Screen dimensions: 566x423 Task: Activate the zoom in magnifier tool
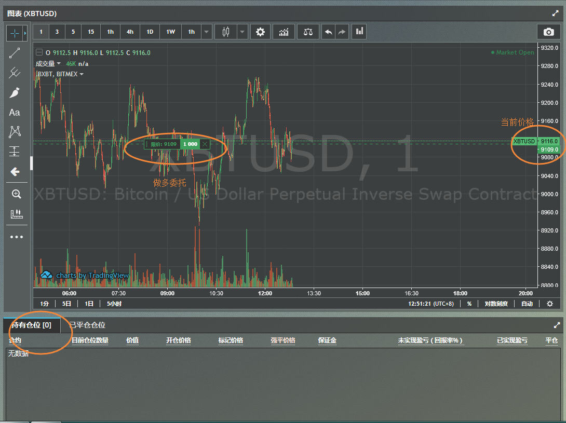point(16,194)
